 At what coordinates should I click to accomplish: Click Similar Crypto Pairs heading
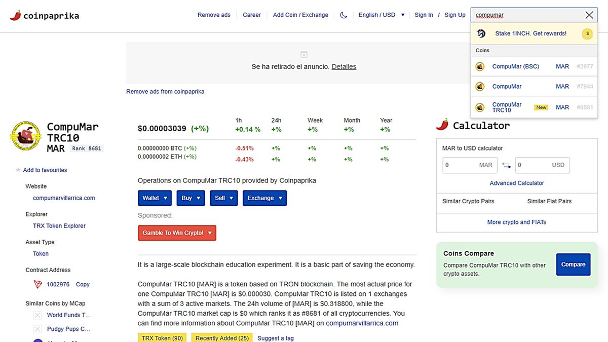click(x=468, y=202)
